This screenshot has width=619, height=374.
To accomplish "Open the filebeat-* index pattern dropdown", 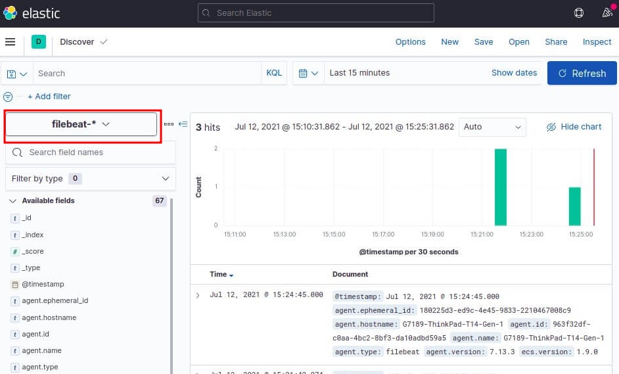I will (81, 124).
